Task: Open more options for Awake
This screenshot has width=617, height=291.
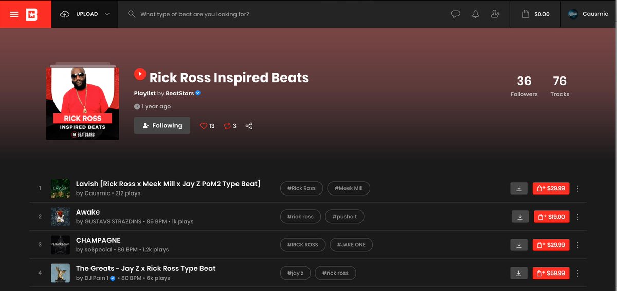Action: click(578, 217)
